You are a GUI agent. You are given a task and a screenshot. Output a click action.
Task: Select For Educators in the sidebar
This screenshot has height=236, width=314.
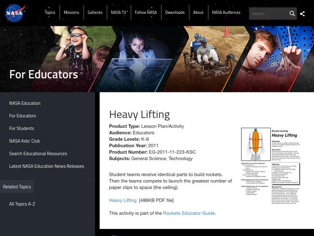tap(23, 116)
